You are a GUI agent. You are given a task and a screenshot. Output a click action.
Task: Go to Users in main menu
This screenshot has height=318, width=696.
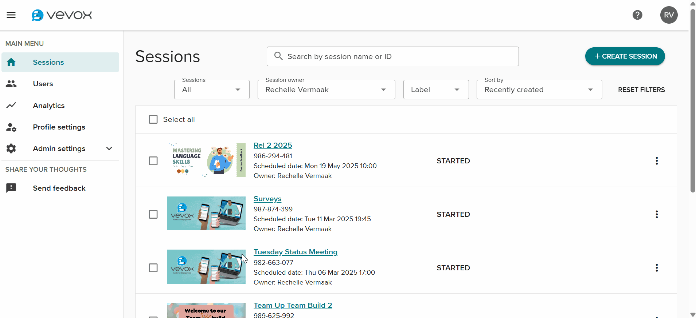pos(60,84)
